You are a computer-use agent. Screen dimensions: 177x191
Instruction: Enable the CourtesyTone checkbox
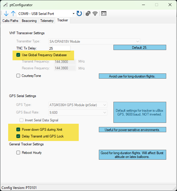click(18, 76)
